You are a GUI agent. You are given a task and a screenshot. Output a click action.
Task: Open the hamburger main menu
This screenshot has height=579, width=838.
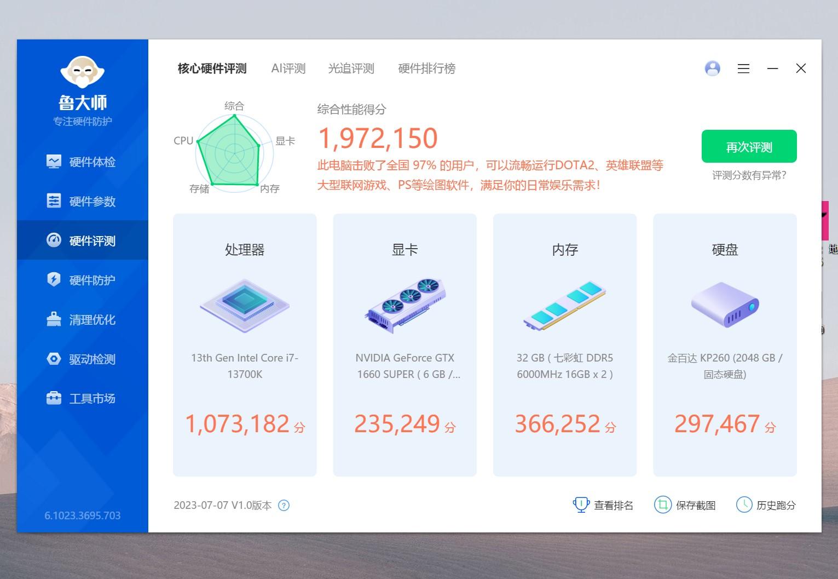point(743,68)
